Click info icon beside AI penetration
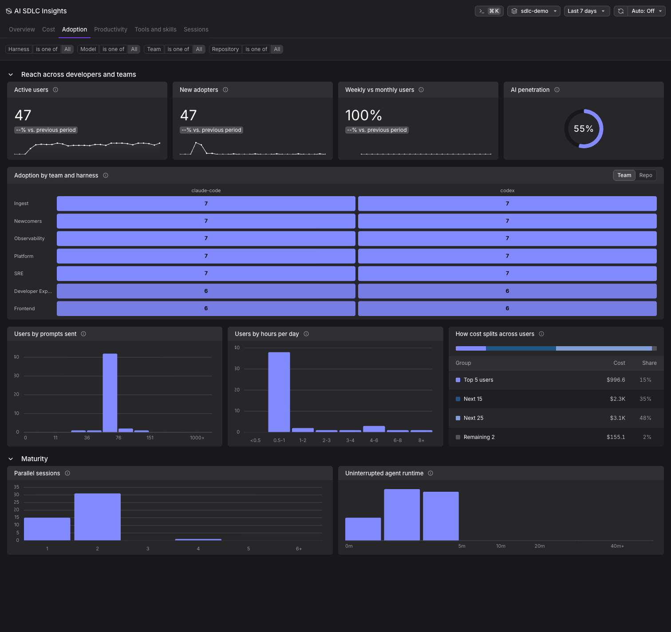 click(x=557, y=90)
